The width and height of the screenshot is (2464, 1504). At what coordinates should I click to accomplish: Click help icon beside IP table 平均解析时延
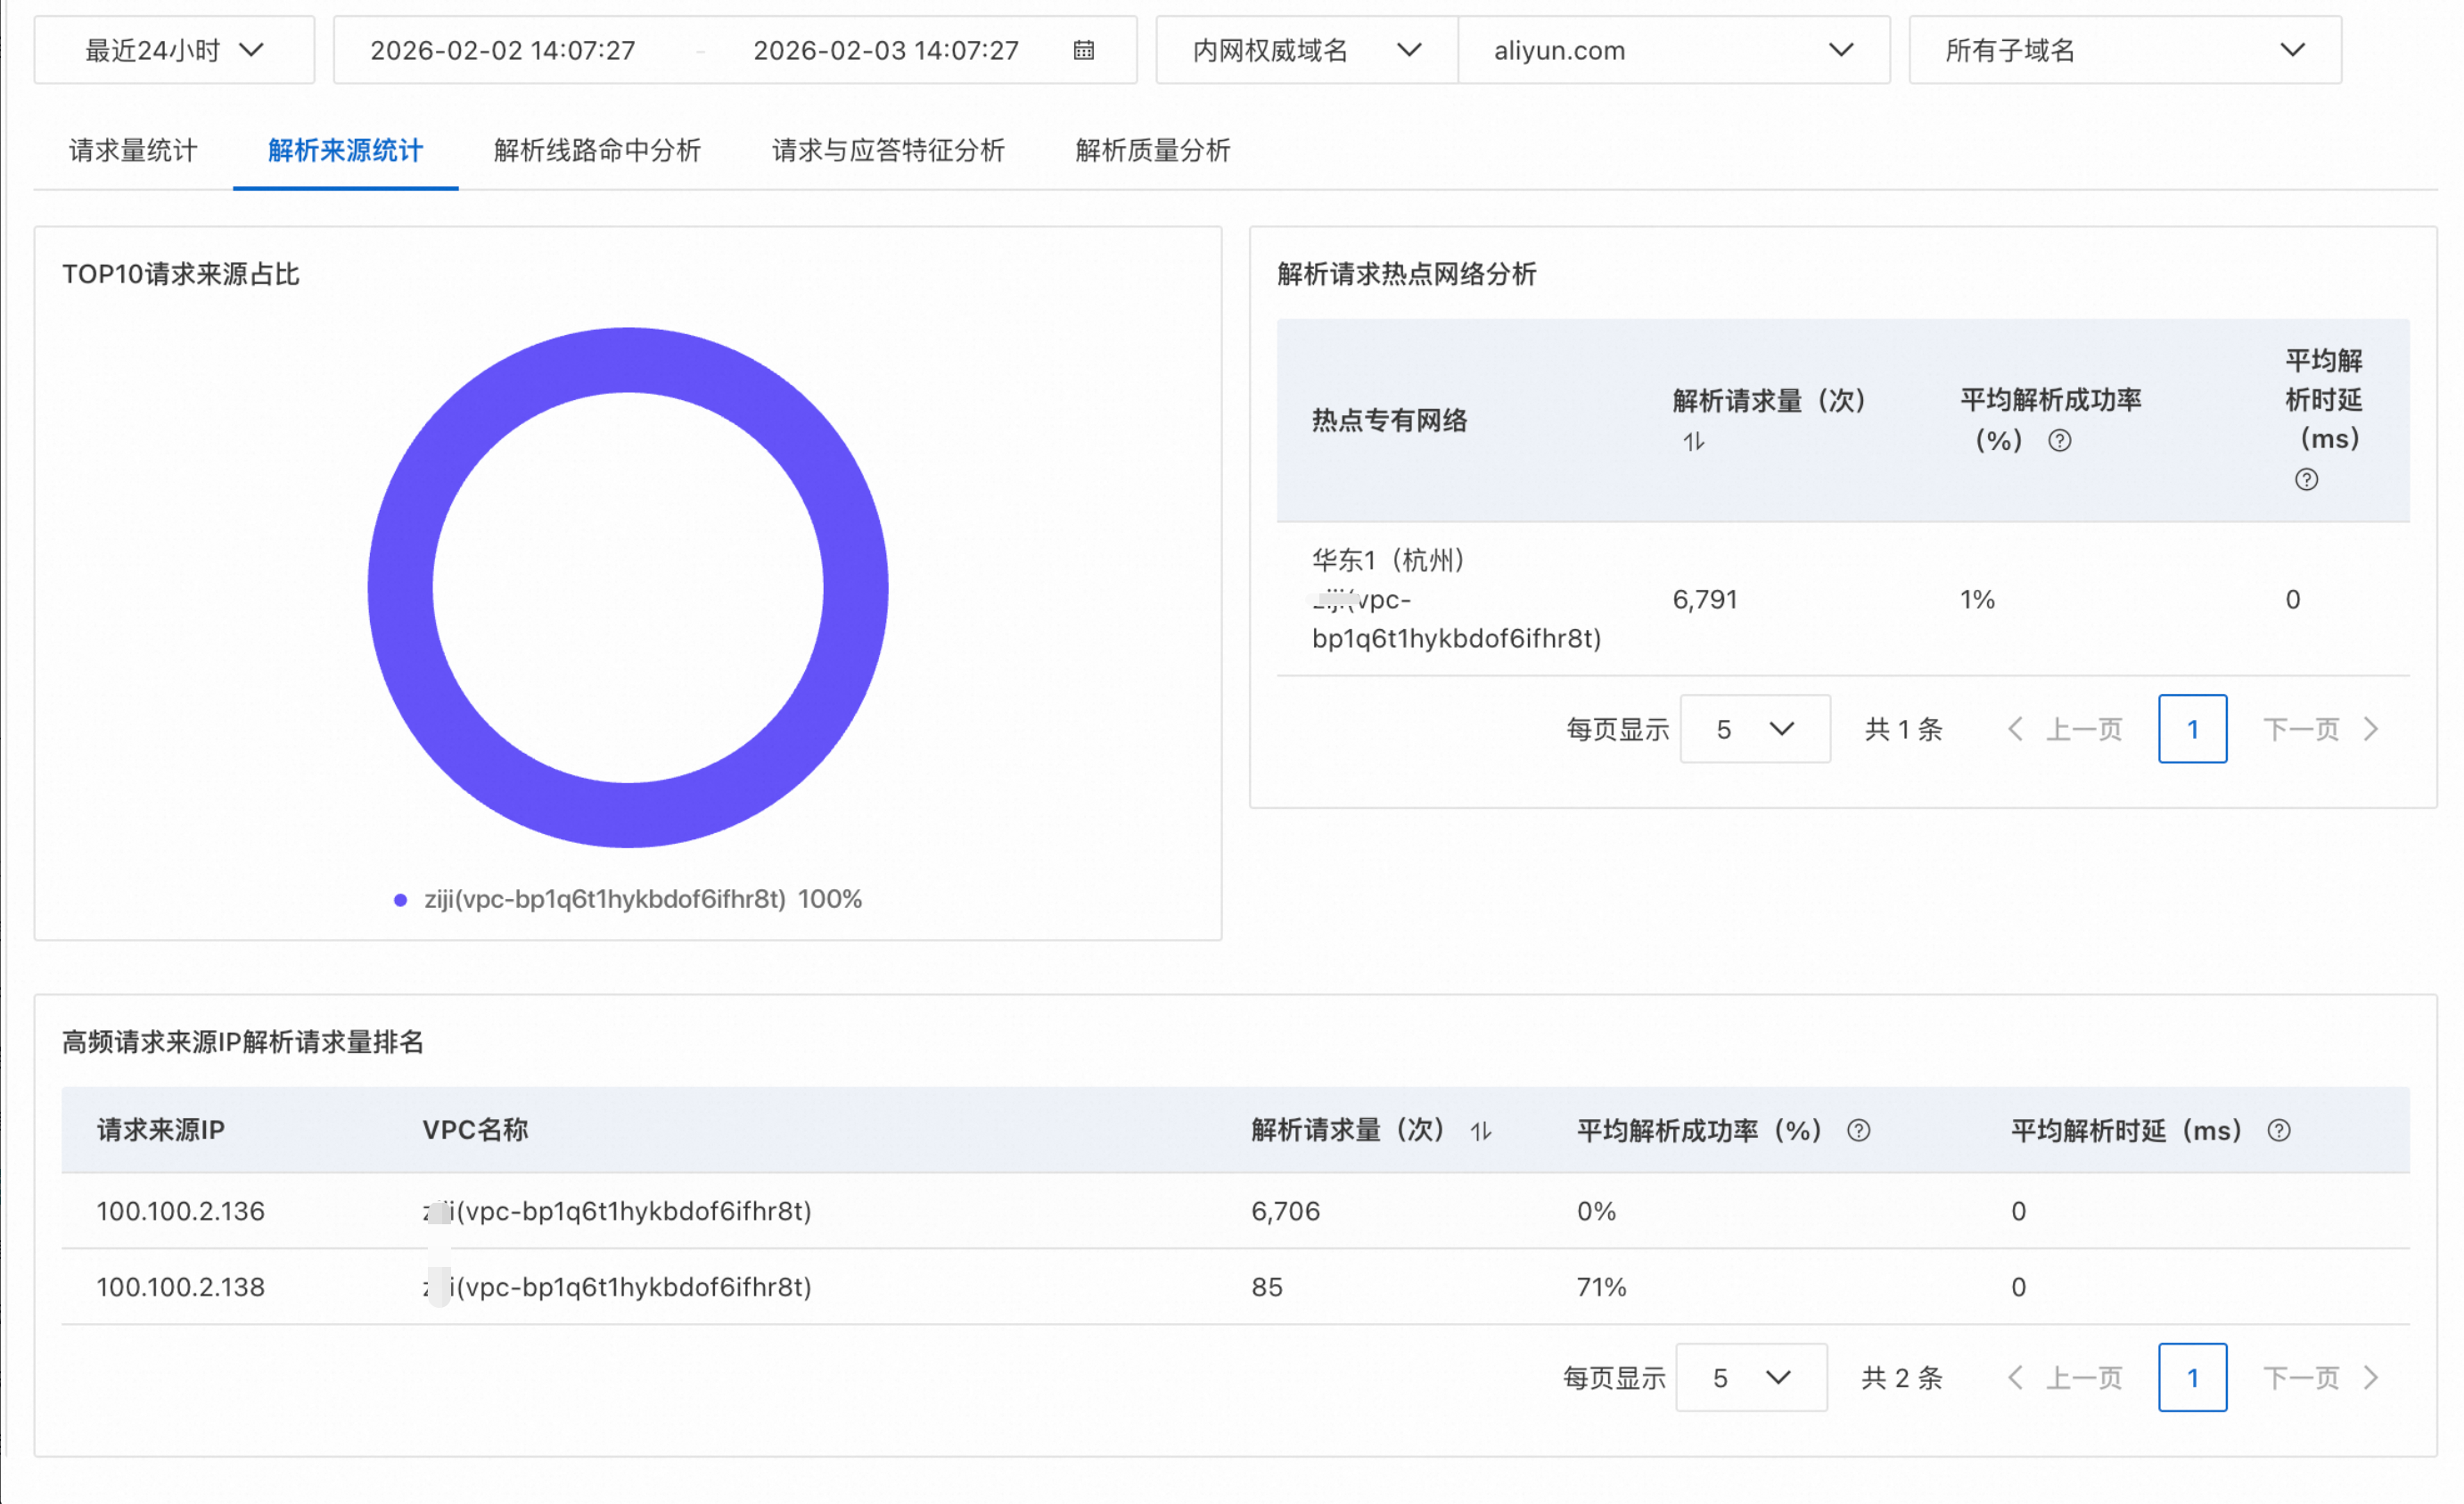[x=2279, y=1131]
